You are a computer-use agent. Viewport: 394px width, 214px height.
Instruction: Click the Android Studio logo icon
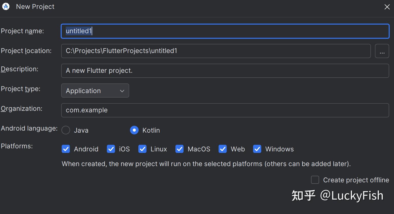tap(6, 7)
